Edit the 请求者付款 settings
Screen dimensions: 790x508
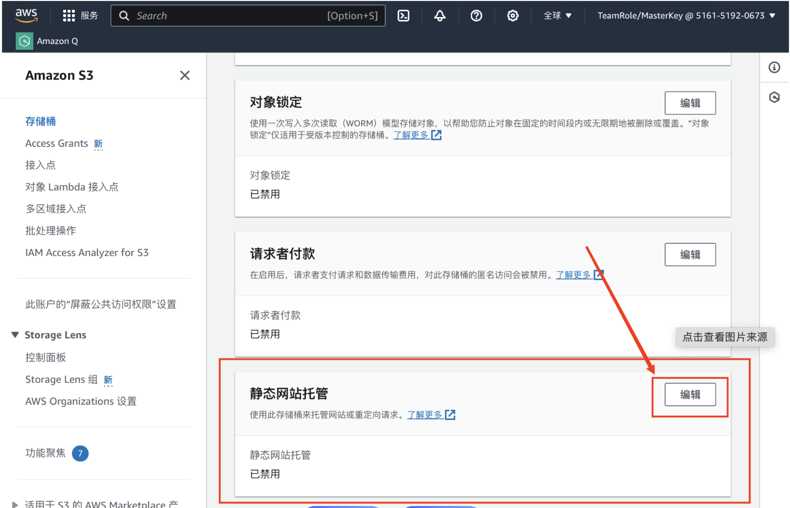(690, 254)
